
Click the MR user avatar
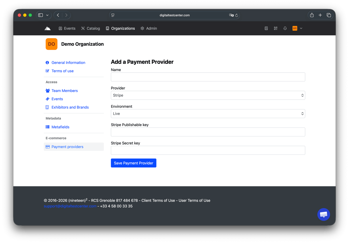click(295, 28)
